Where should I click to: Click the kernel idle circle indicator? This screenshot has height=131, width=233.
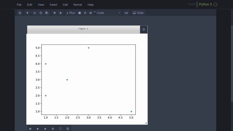tap(215, 5)
